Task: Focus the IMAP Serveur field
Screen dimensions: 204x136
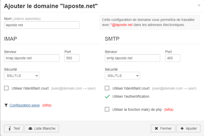Action: coord(32,58)
